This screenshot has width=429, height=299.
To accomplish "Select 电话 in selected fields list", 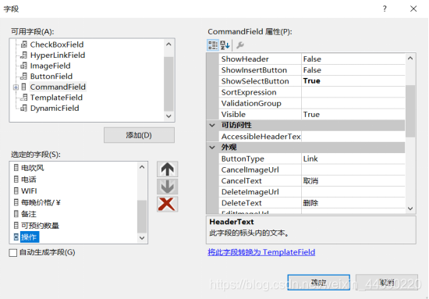I will 29,180.
